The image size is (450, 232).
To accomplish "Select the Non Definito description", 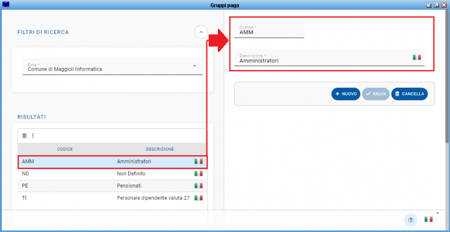I will (x=131, y=174).
